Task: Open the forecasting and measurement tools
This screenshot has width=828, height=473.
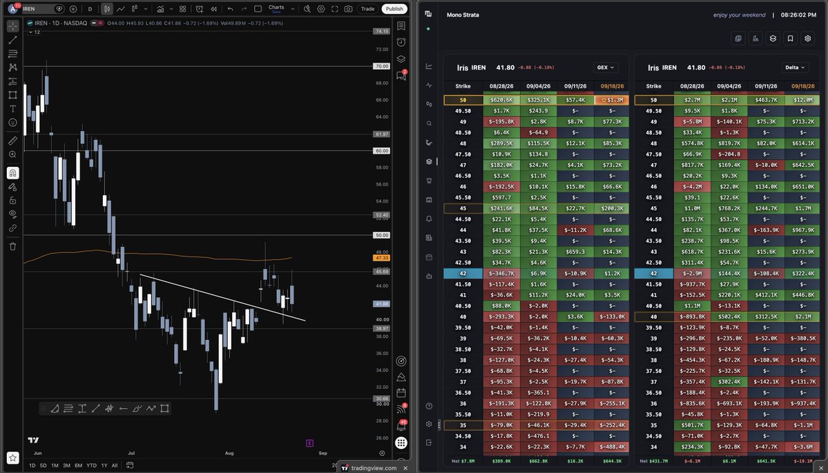Action: (x=12, y=81)
